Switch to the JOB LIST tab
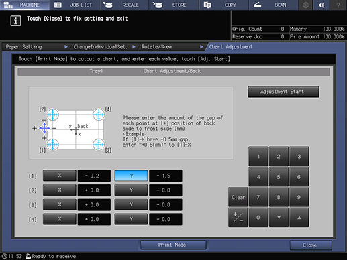Viewport: 347px width, 260px height. 75,5
